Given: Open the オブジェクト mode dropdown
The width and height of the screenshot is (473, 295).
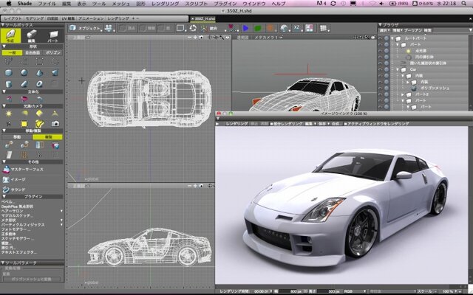Looking at the screenshot, I should click(86, 28).
